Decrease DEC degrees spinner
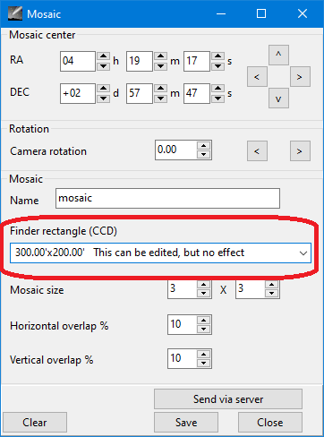Image resolution: width=324 pixels, height=437 pixels. point(104,99)
